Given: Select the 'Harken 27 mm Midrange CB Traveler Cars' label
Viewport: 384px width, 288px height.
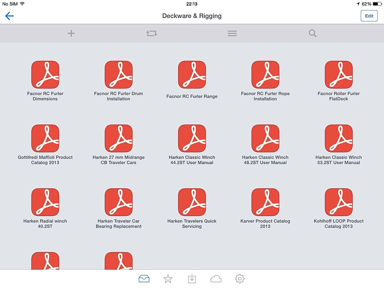Looking at the screenshot, I should [x=118, y=160].
